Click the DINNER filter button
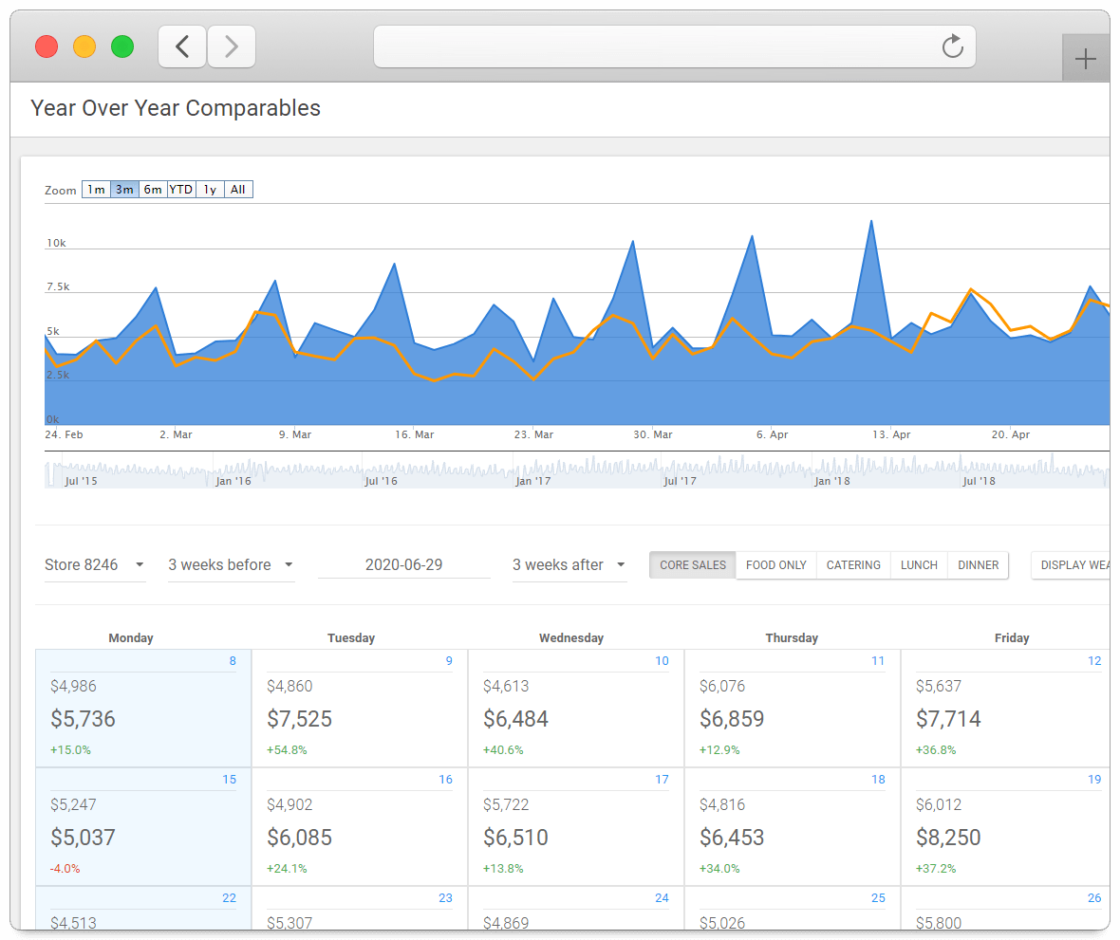1120x940 pixels. click(x=978, y=564)
